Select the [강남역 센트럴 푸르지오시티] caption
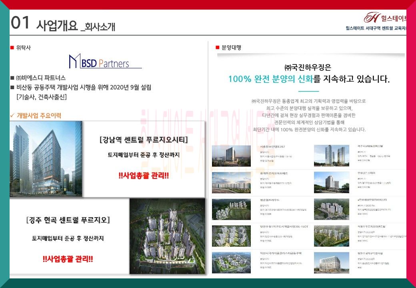Viewport: 416px width, 288px height. tap(144, 140)
